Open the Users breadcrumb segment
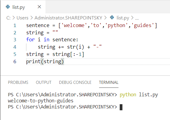Image resolution: width=170 pixels, height=120 pixels. click(x=22, y=18)
